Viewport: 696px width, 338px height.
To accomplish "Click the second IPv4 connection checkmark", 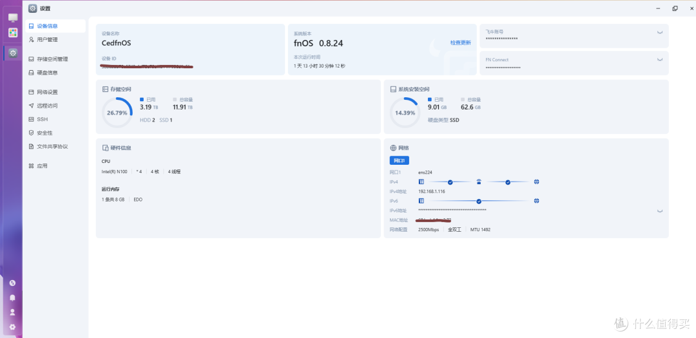I will (508, 182).
